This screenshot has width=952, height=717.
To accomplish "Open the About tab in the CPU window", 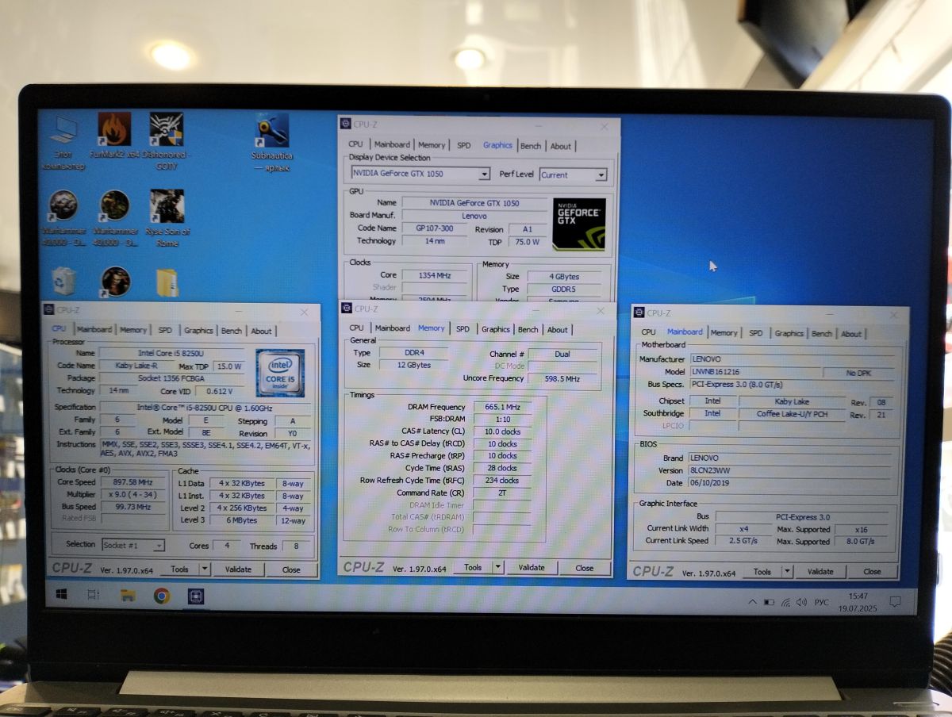I will pyautogui.click(x=261, y=332).
